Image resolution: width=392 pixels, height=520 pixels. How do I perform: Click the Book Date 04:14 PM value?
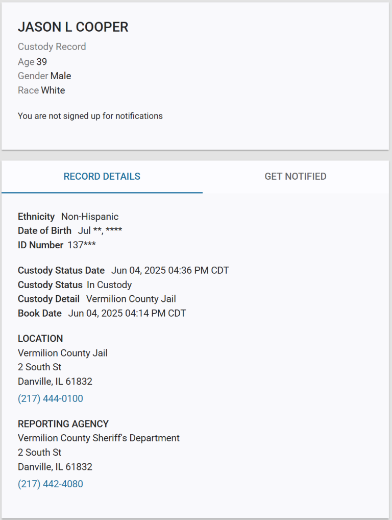(127, 314)
